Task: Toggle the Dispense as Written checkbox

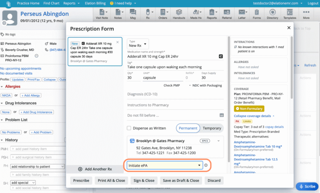Action: [129, 128]
